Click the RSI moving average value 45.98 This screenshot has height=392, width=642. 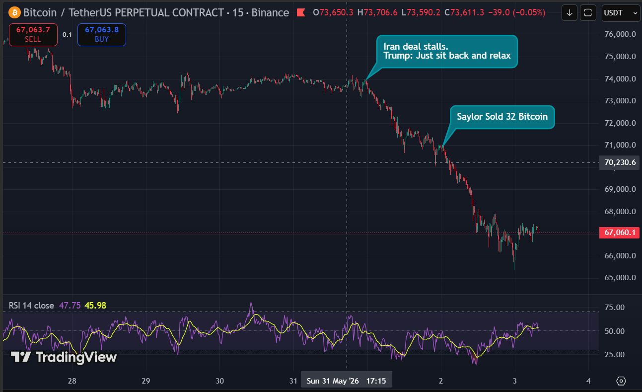coord(95,306)
